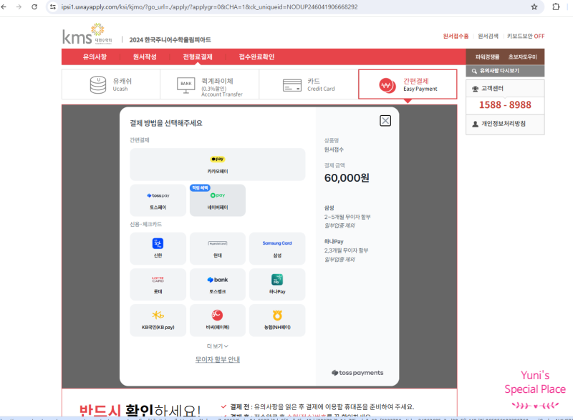Choose the 하나Pay payment icon

coord(279,284)
